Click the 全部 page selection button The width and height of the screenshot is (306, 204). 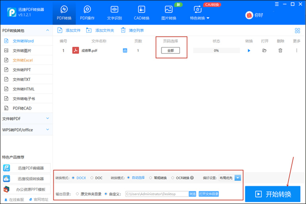point(170,51)
